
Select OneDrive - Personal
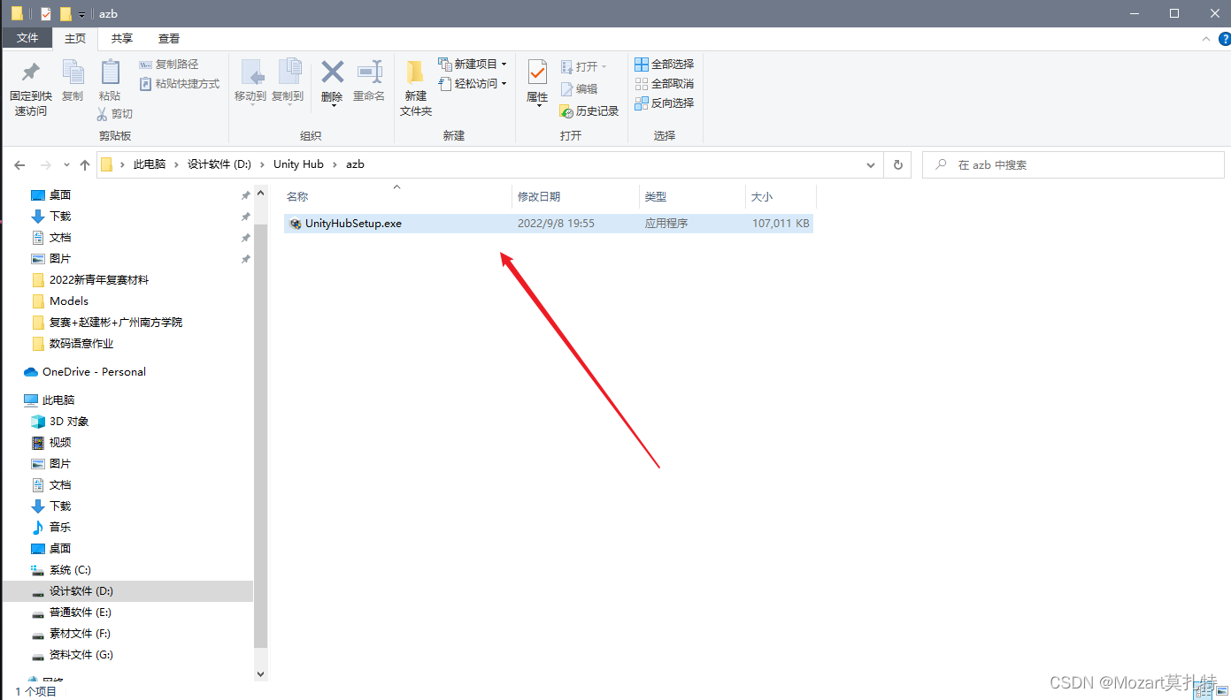[94, 372]
